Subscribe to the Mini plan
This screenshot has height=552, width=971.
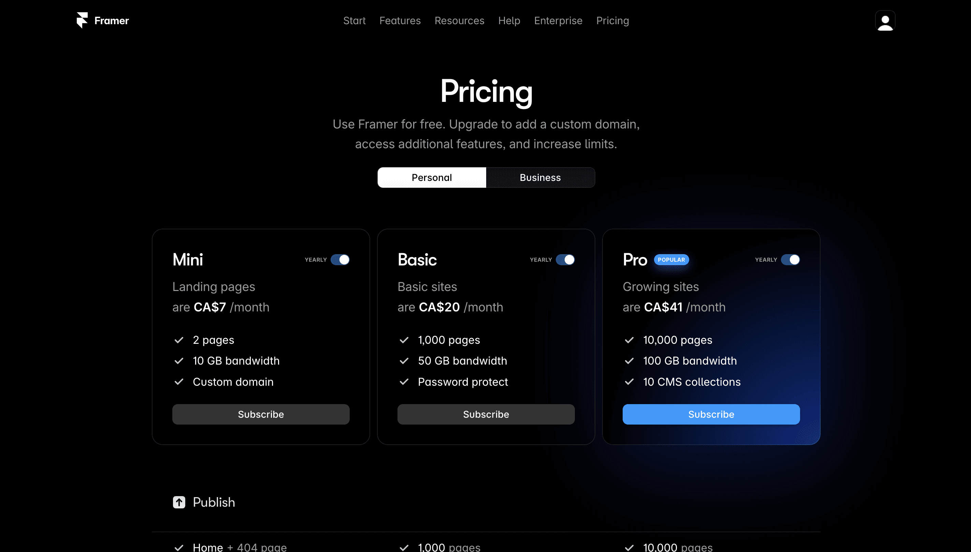point(261,414)
